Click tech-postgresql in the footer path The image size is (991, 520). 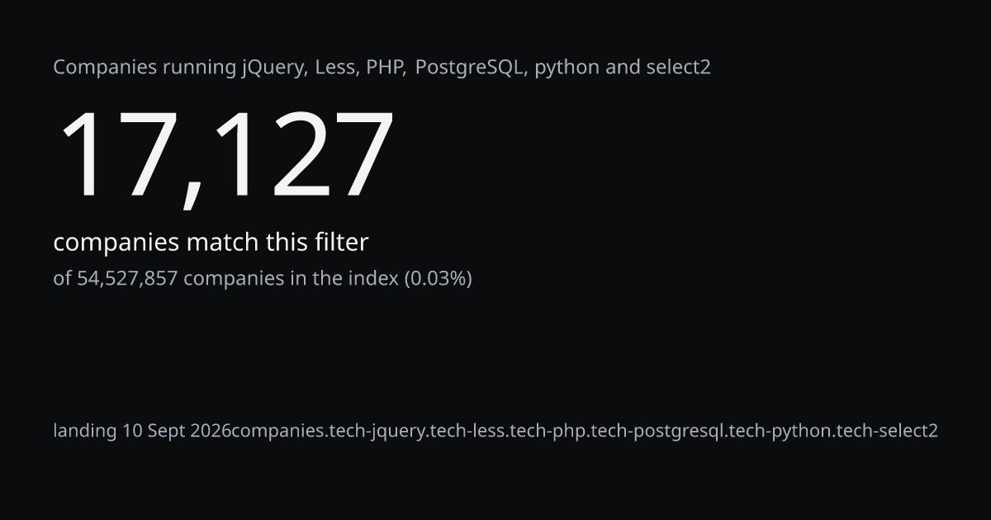click(x=657, y=431)
